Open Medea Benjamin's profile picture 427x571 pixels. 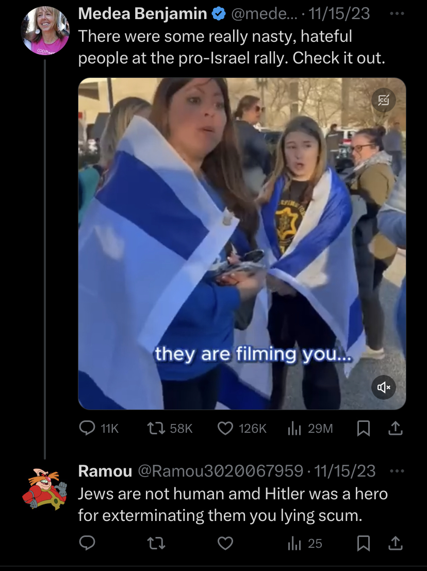pyautogui.click(x=45, y=30)
